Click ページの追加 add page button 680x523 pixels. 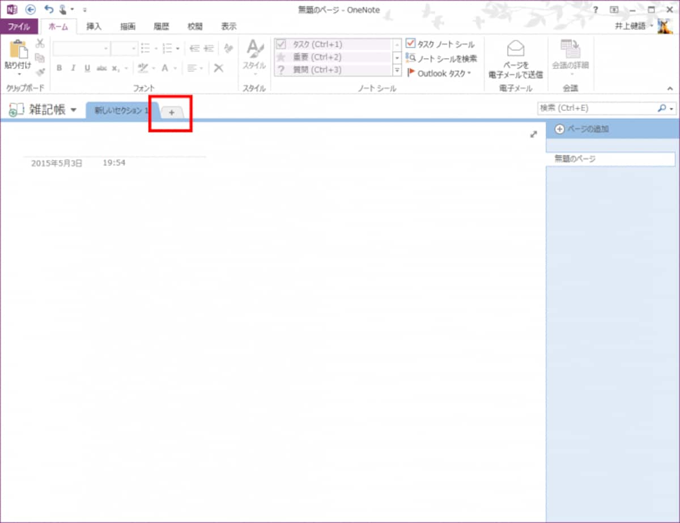point(582,129)
